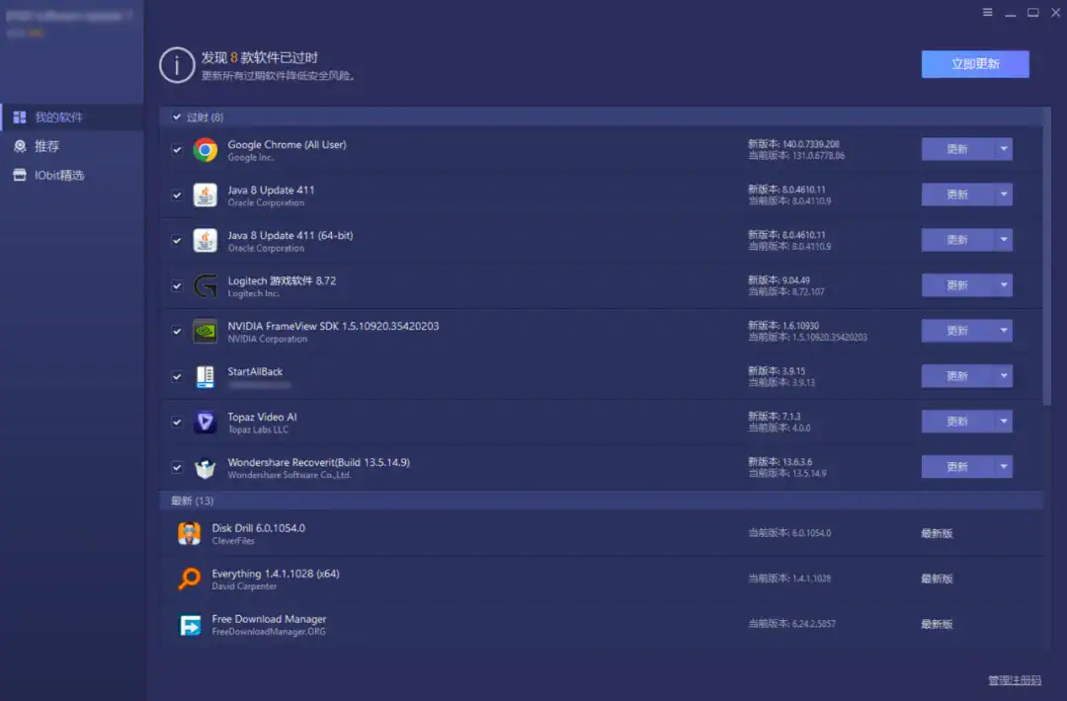Click 最新版 status for Free Download Manager
The image size is (1067, 701).
[x=937, y=624]
